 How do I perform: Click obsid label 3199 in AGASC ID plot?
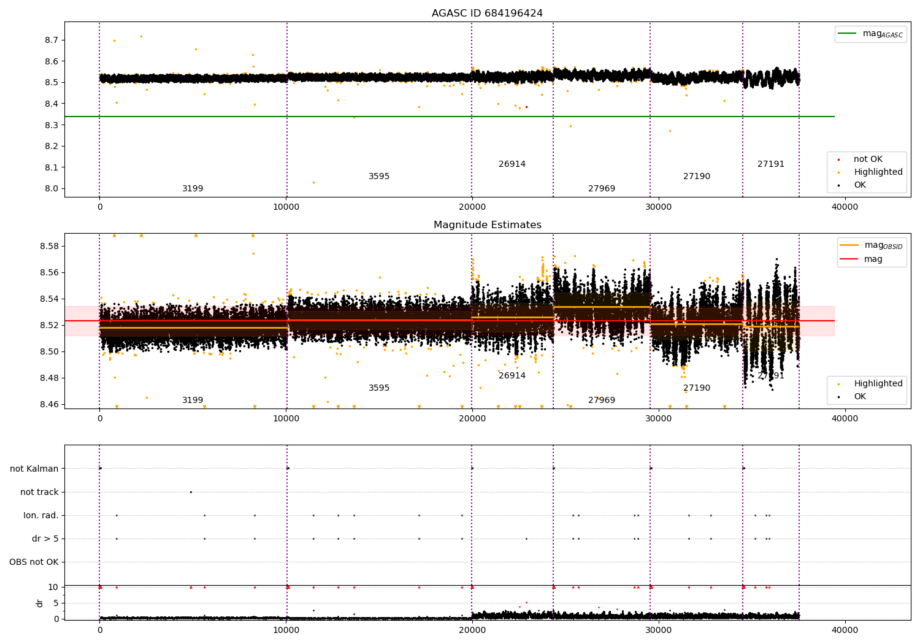point(193,189)
